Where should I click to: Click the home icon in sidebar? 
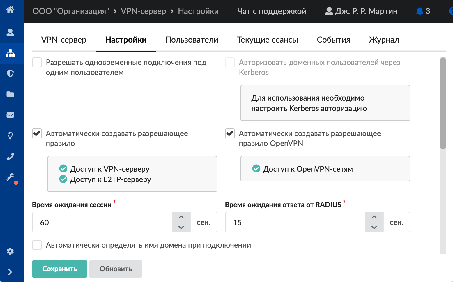10,10
